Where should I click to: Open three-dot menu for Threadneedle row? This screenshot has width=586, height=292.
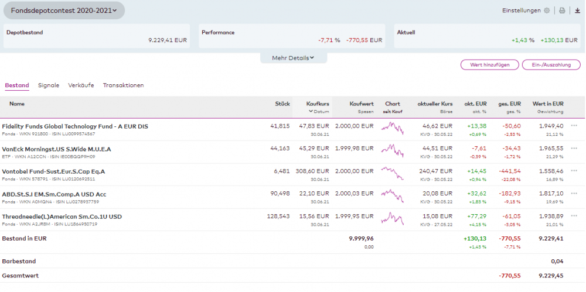click(x=574, y=217)
